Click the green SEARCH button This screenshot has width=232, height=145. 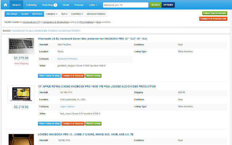[x=156, y=5]
